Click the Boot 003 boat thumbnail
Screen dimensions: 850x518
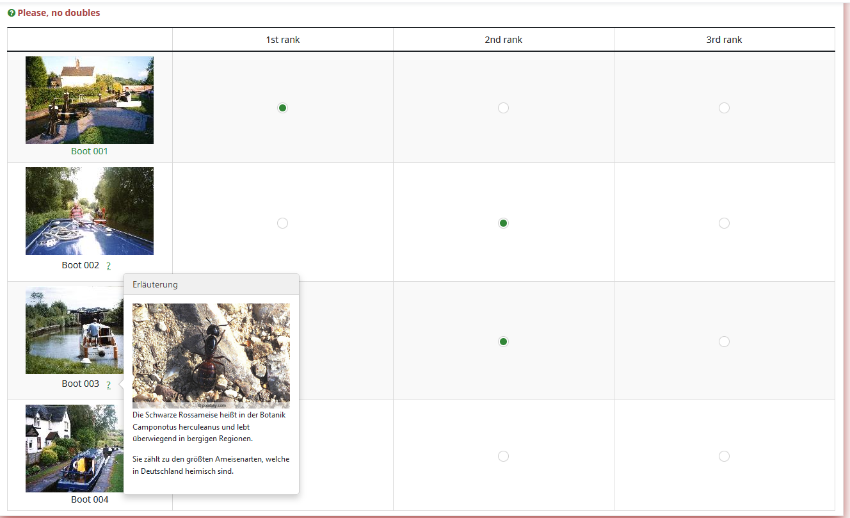[74, 330]
